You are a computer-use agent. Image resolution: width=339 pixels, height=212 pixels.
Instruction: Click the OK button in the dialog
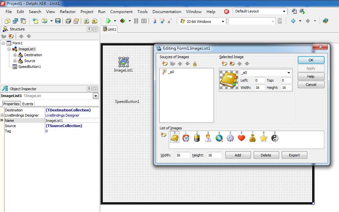[x=311, y=60]
